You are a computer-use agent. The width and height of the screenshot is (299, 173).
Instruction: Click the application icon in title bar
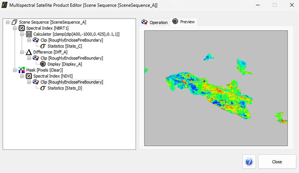pyautogui.click(x=4, y=5)
